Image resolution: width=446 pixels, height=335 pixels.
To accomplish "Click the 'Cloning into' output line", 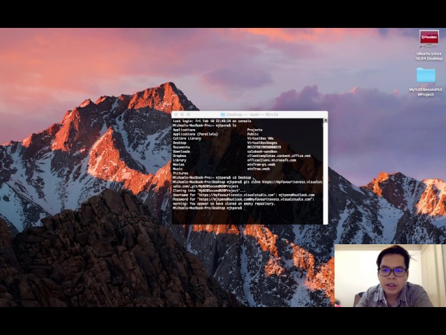I will coord(209,191).
